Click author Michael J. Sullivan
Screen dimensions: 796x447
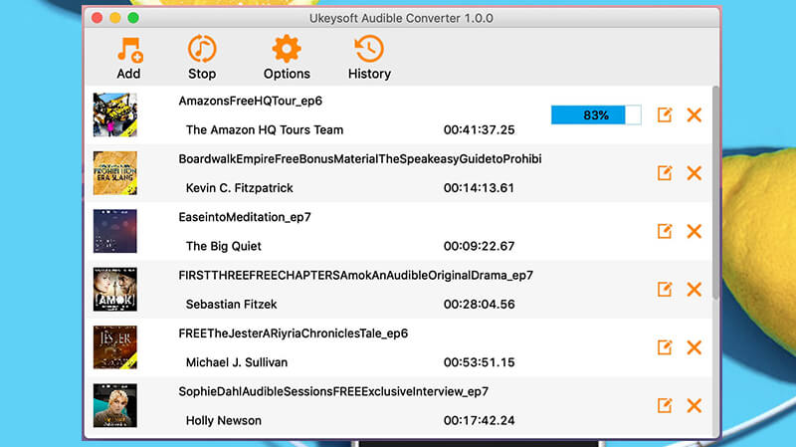[x=237, y=362]
